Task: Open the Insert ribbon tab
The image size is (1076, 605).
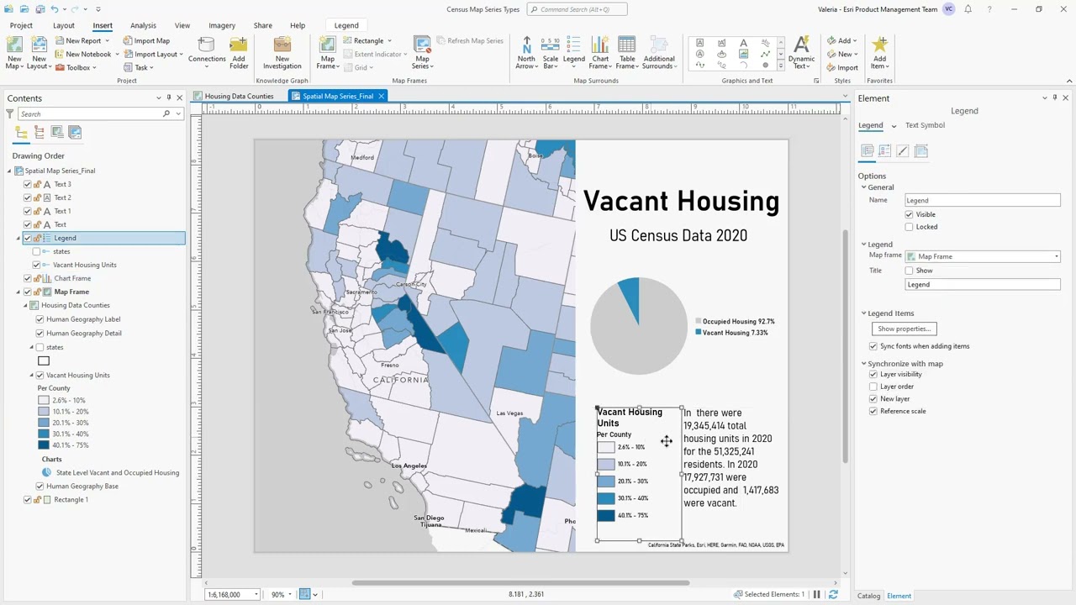Action: coord(103,25)
